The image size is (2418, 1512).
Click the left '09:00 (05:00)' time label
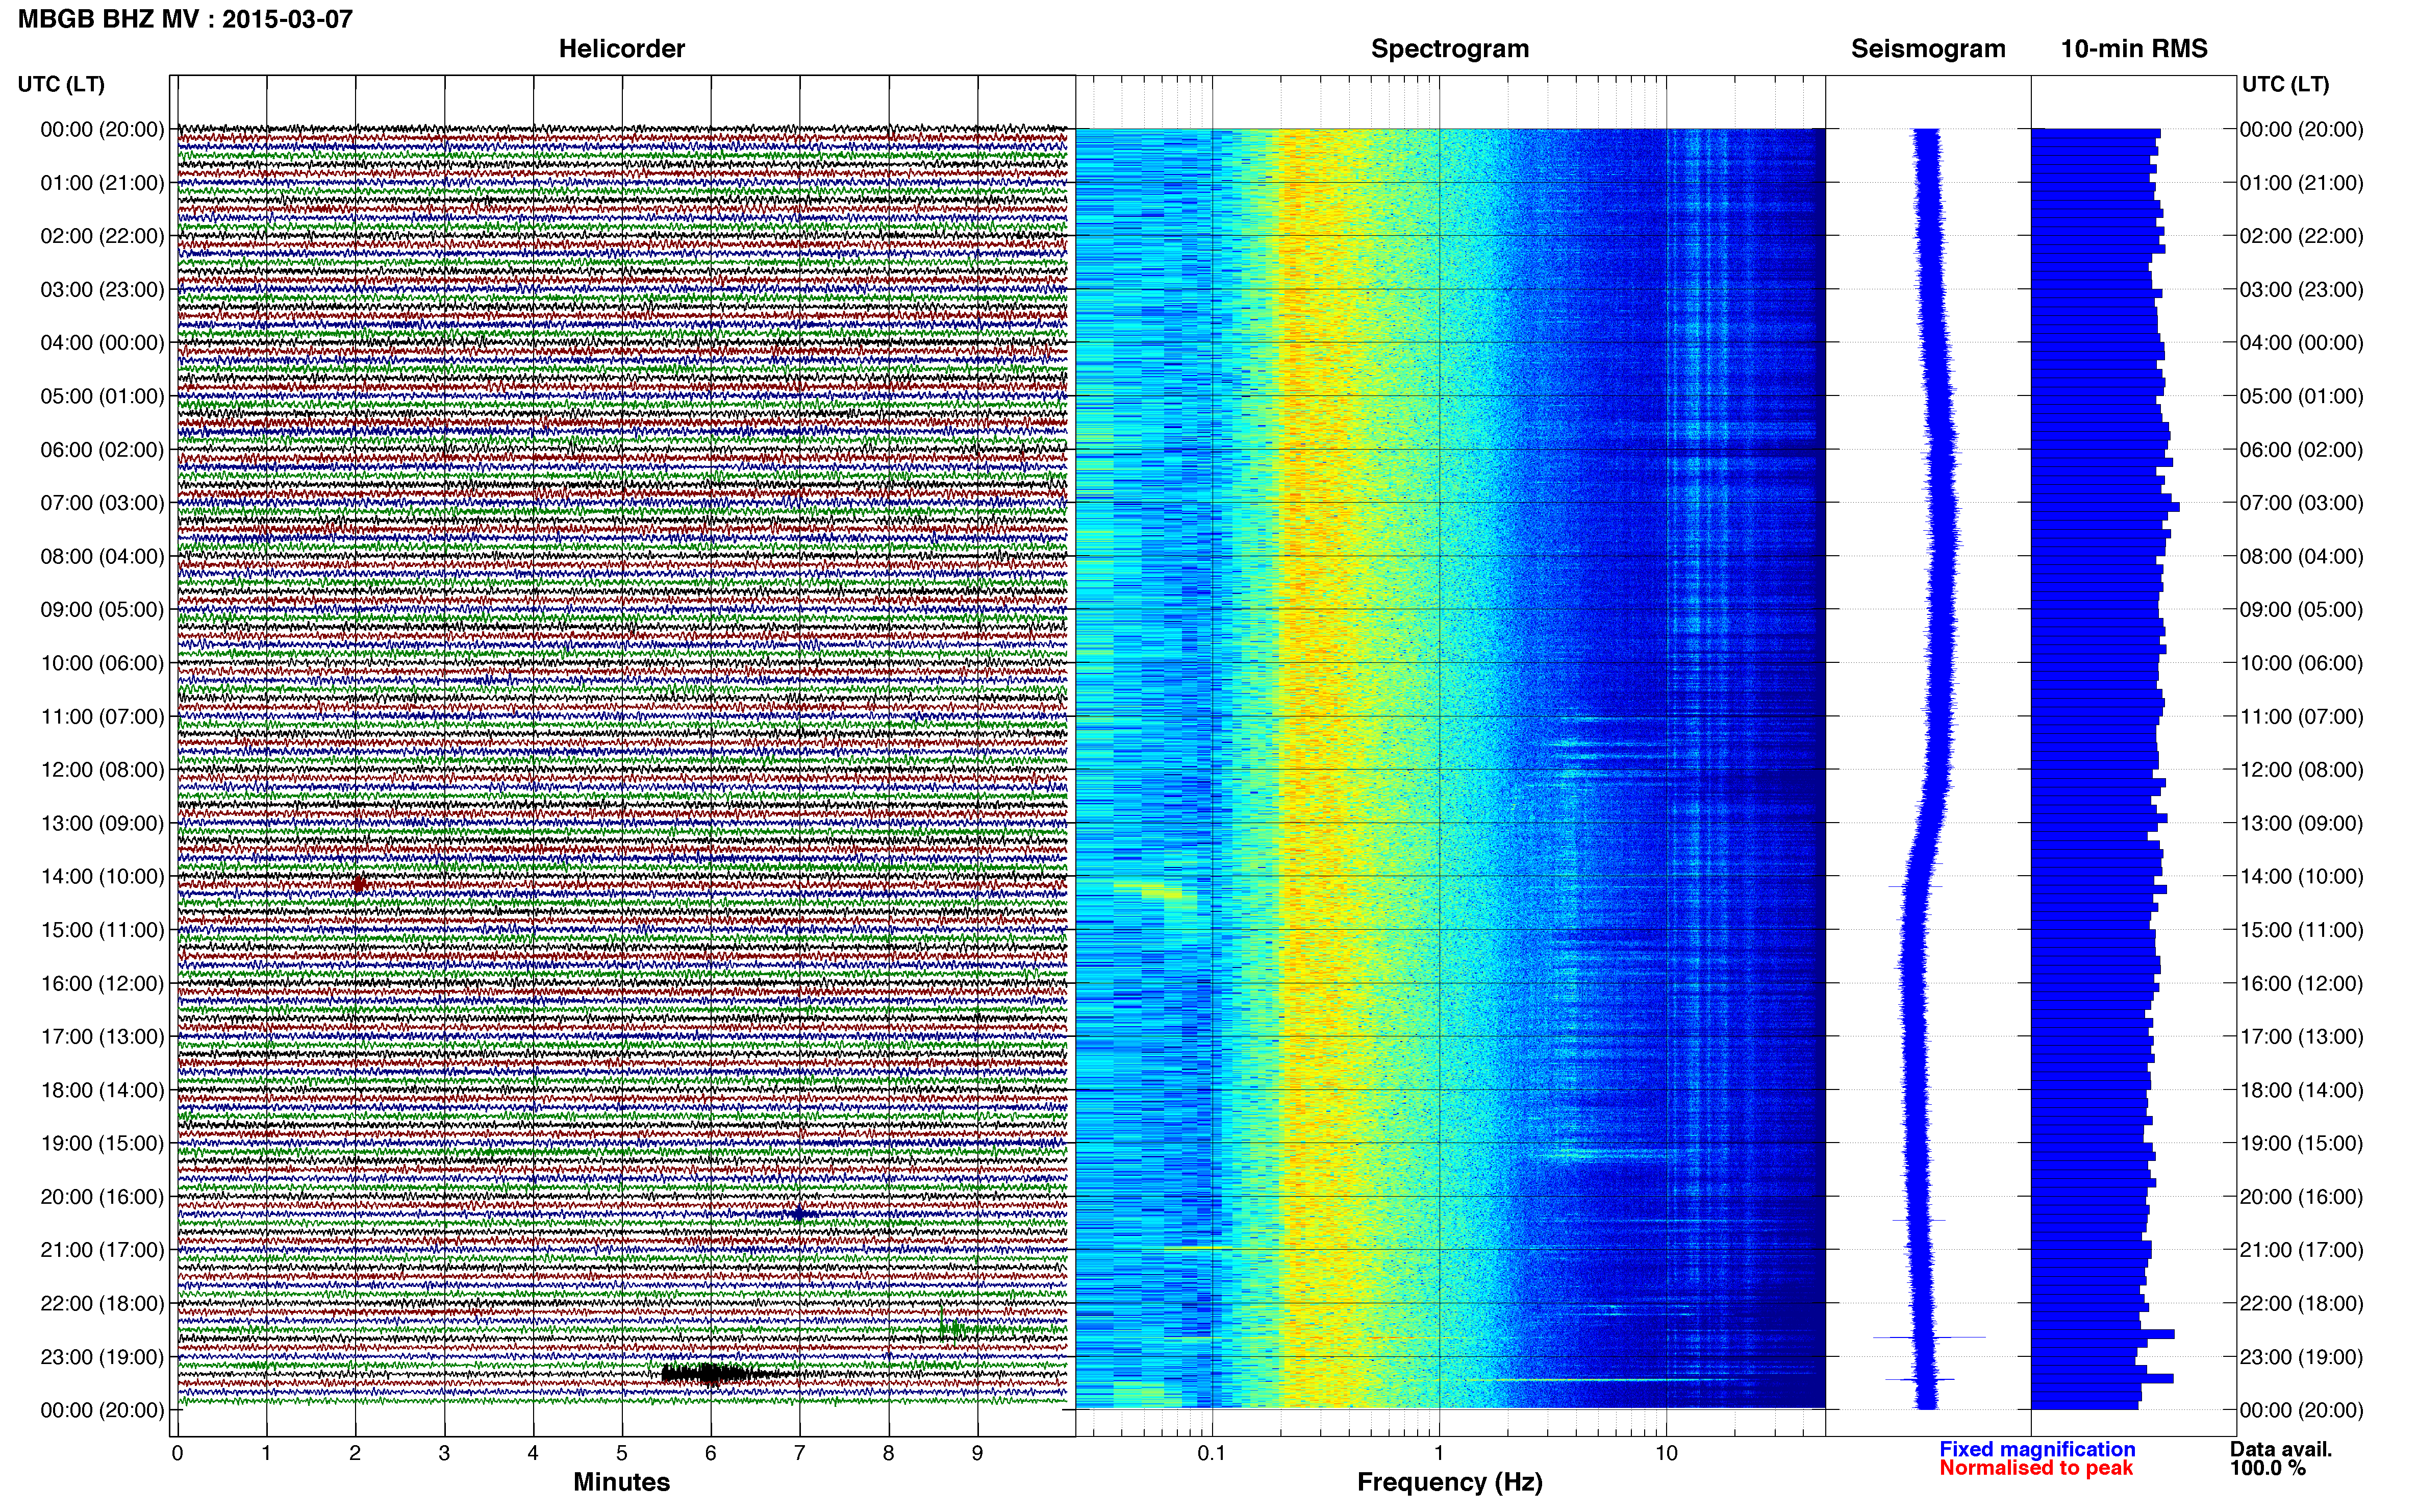tap(102, 609)
